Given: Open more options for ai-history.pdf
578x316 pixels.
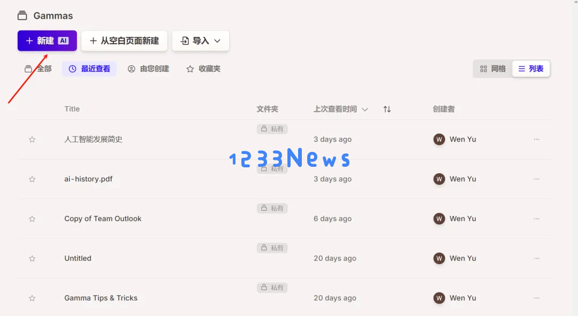Looking at the screenshot, I should point(536,179).
